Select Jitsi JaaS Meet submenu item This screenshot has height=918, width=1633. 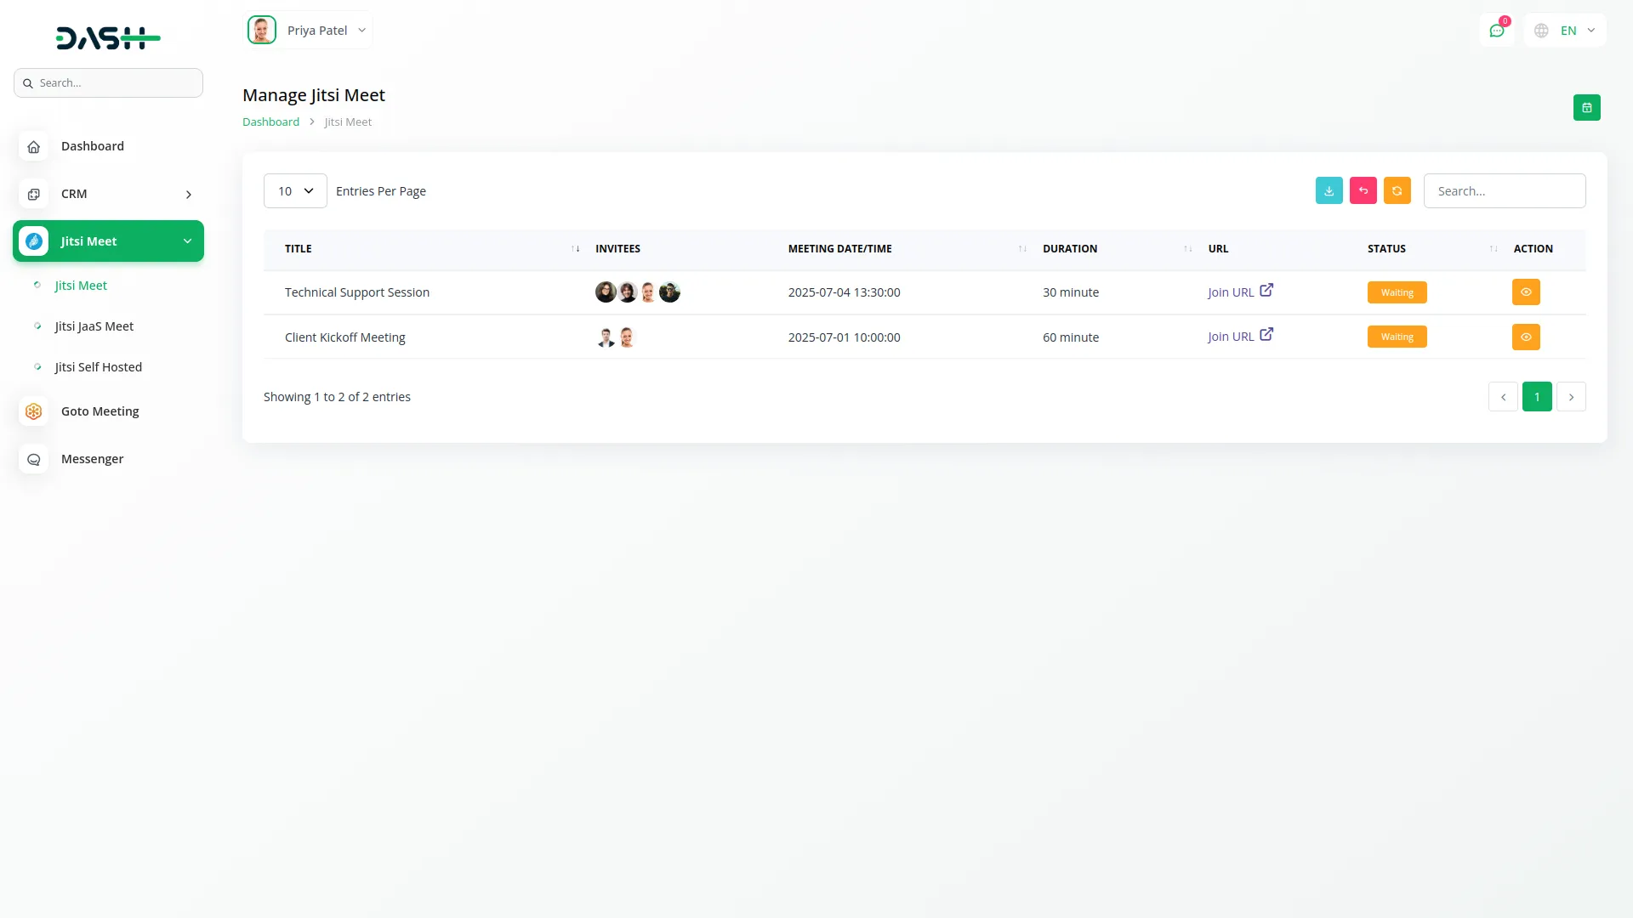pos(94,326)
